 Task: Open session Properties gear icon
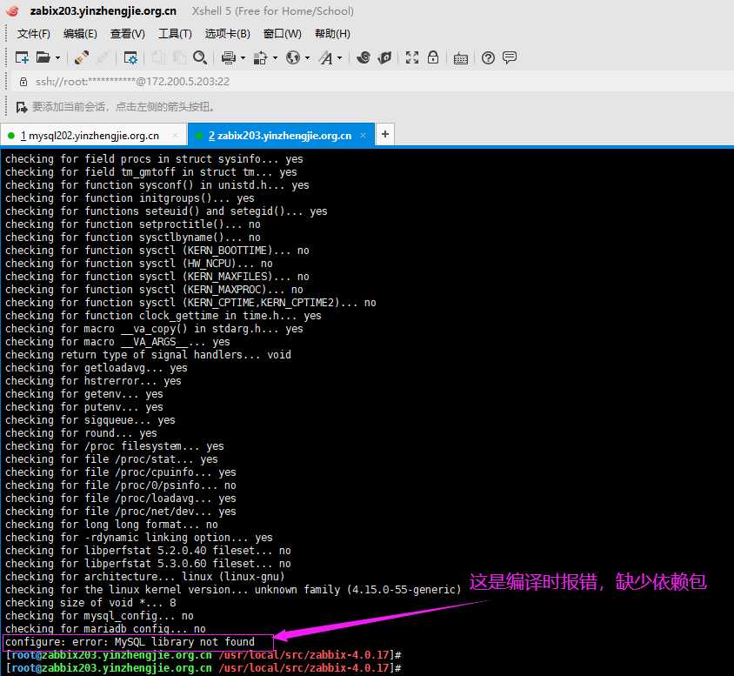pos(130,57)
